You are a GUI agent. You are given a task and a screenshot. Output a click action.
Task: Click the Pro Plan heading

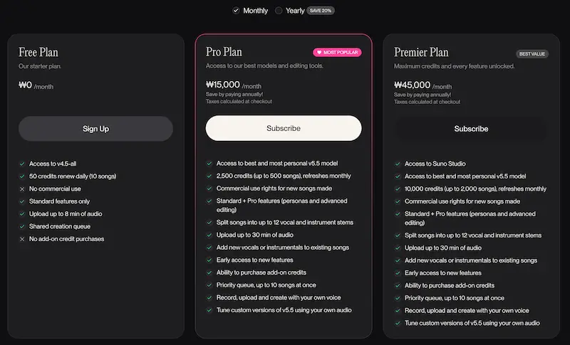[x=224, y=52]
